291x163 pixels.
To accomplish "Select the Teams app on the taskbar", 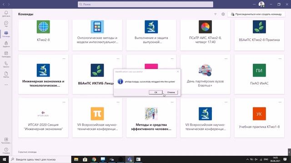I will point(130,159).
